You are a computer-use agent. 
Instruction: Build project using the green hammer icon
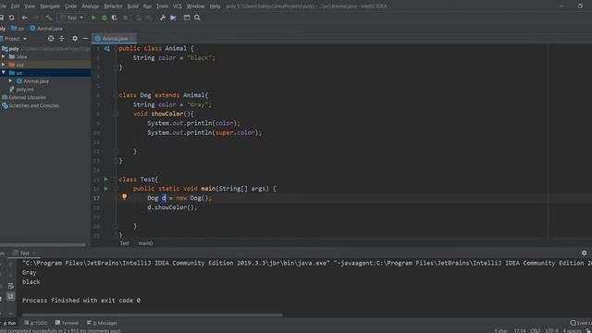(x=49, y=18)
